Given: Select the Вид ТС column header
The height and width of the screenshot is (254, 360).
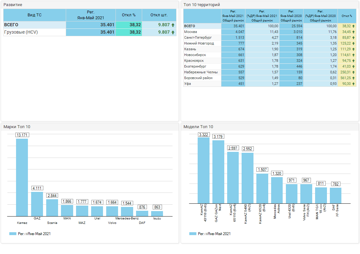Looking at the screenshot, I should tap(35, 15).
